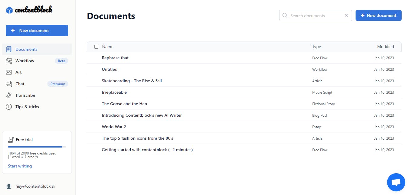The height and width of the screenshot is (195, 408).
Task: Click the Type column header
Action: (x=316, y=47)
